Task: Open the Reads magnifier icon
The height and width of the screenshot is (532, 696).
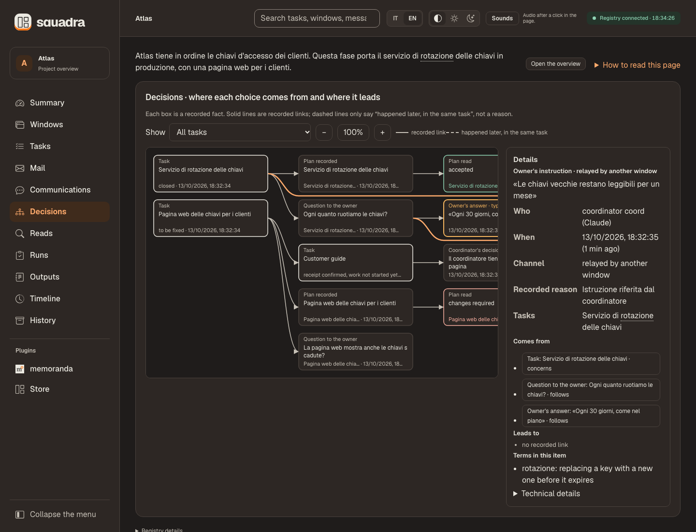Action: [20, 234]
